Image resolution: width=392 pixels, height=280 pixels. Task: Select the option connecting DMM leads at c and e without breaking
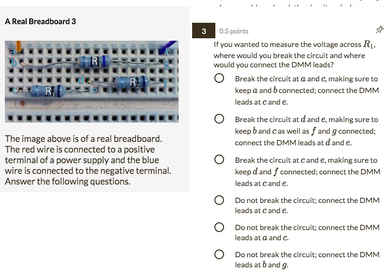[219, 201]
